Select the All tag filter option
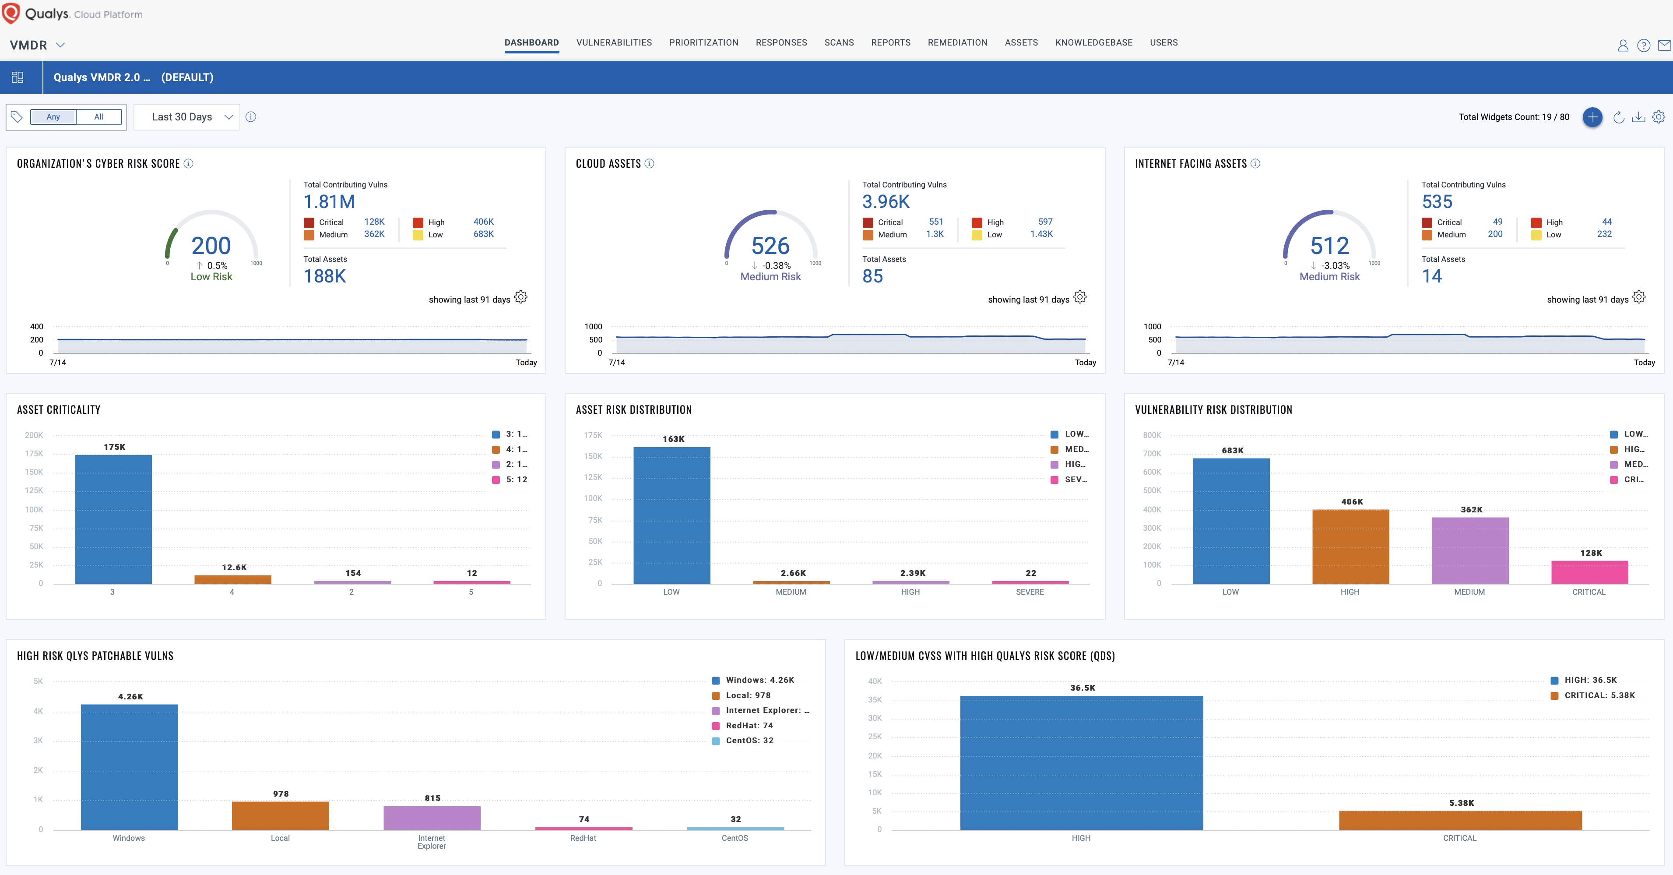This screenshot has height=875, width=1673. (98, 117)
